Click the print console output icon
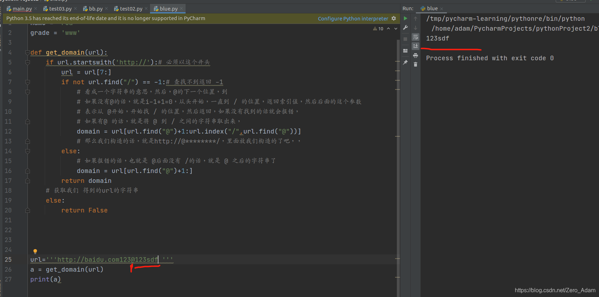Screen dimensions: 599x297 coord(416,55)
